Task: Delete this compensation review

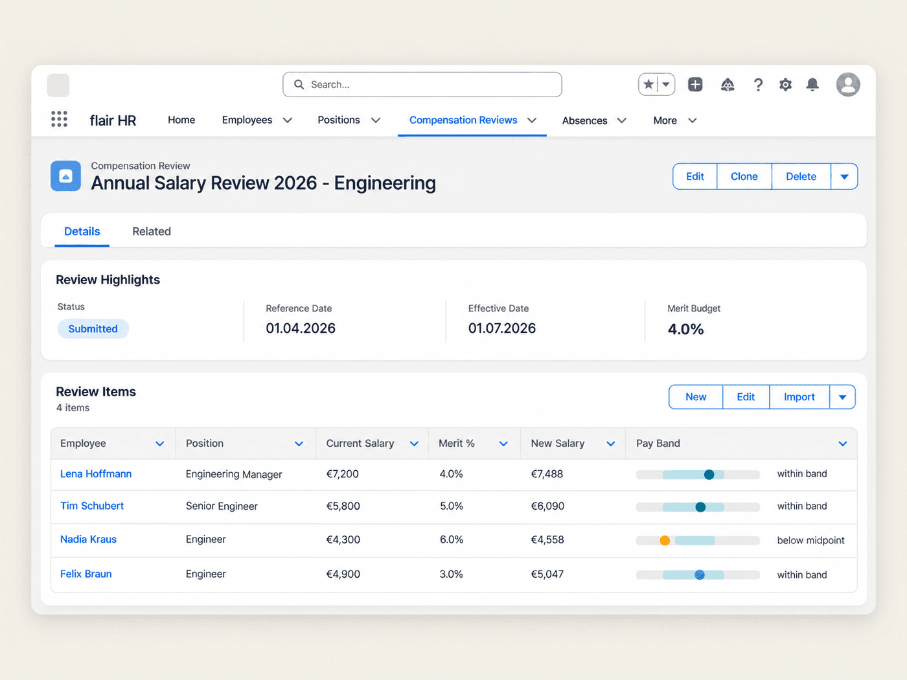Action: [801, 176]
